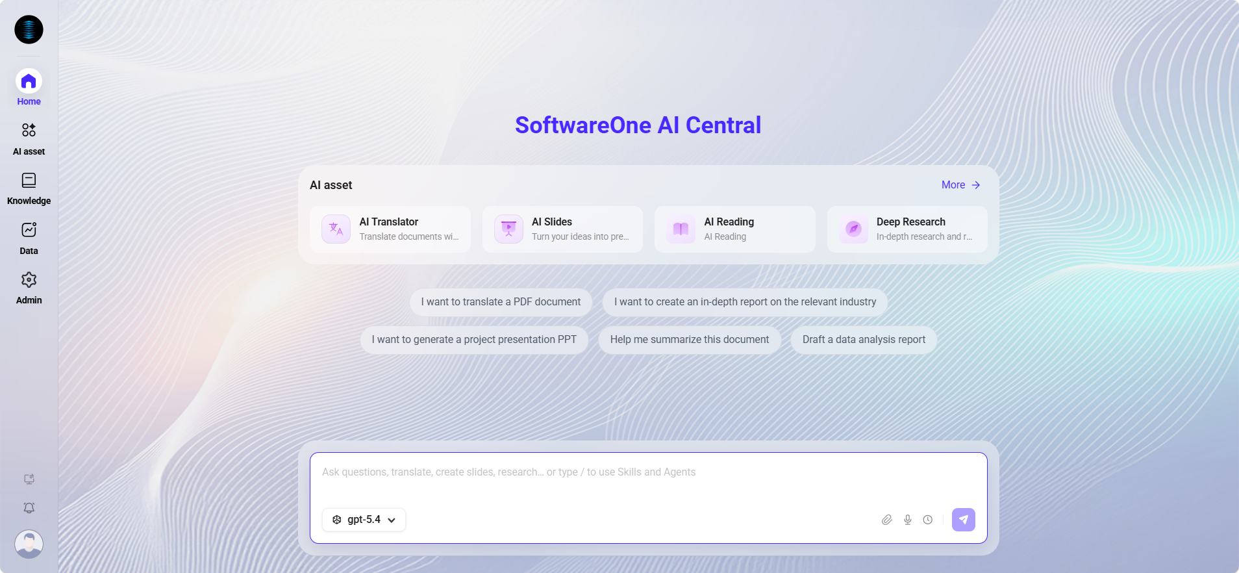
Task: Click the More link in AI asset
Action: pyautogui.click(x=960, y=185)
